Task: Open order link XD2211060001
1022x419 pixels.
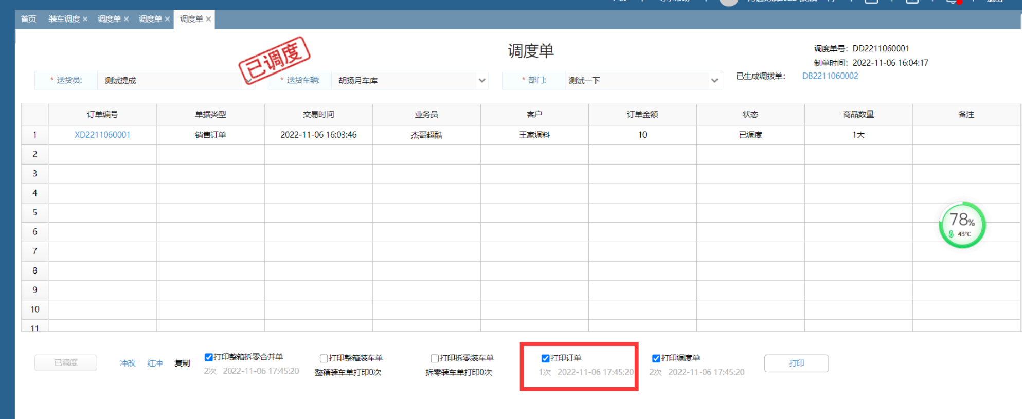Action: pyautogui.click(x=102, y=135)
